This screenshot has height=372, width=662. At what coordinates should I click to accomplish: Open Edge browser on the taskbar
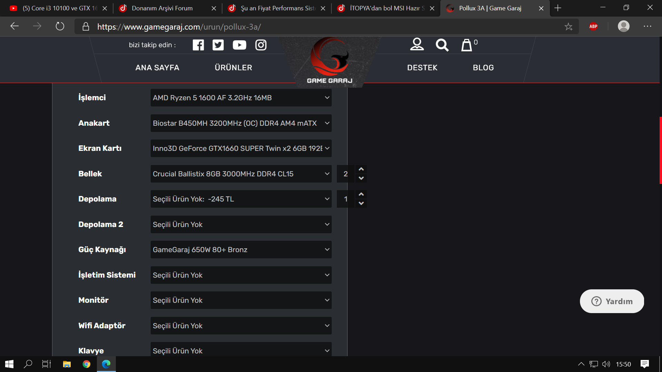(106, 364)
